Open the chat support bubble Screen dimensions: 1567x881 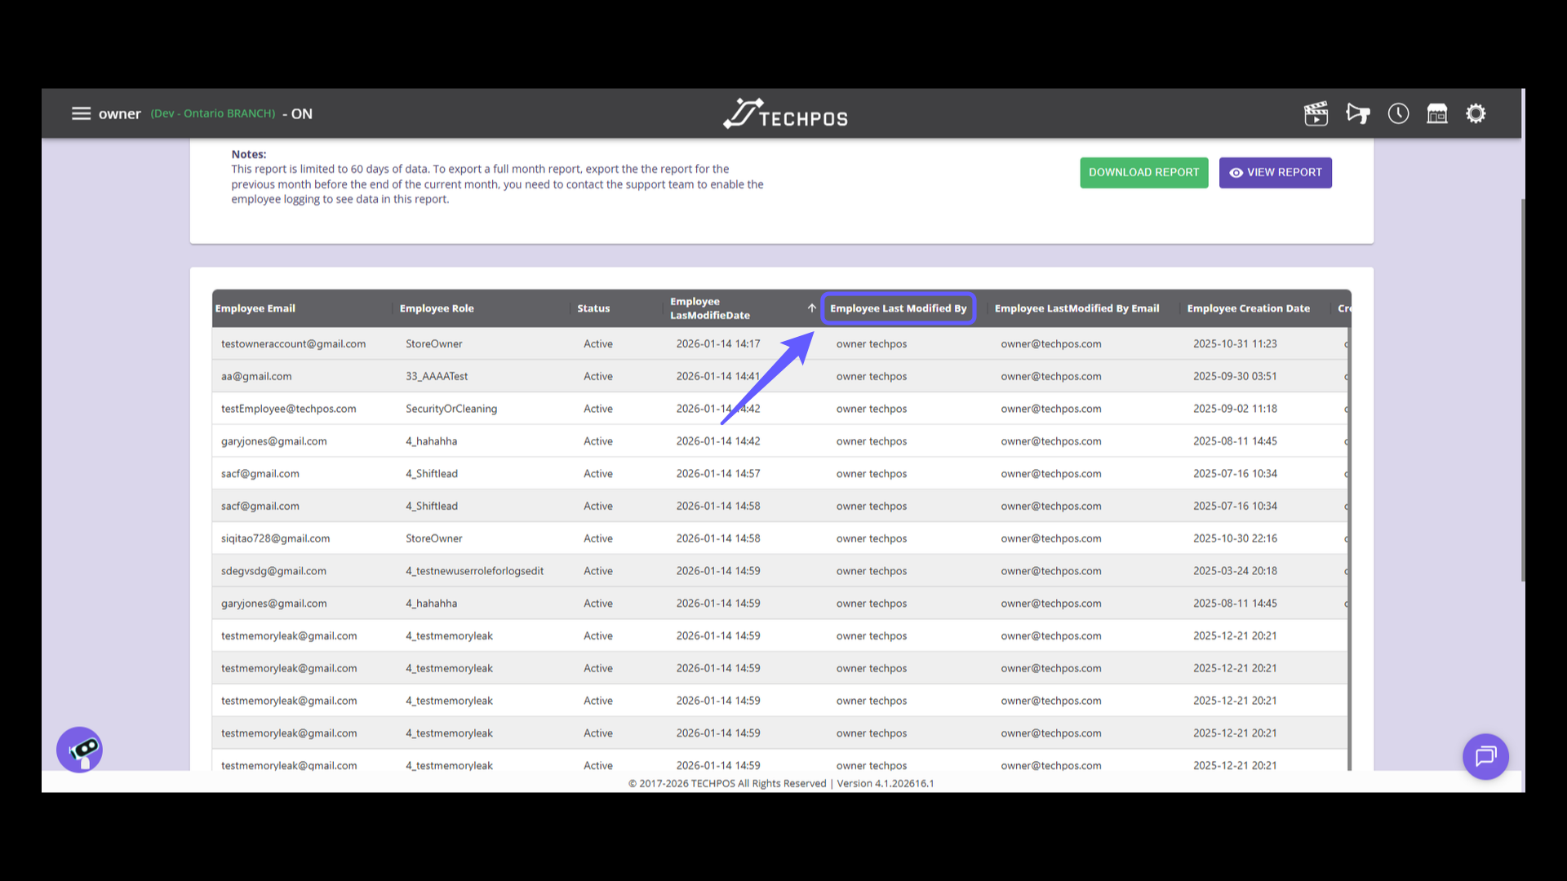pyautogui.click(x=1485, y=756)
